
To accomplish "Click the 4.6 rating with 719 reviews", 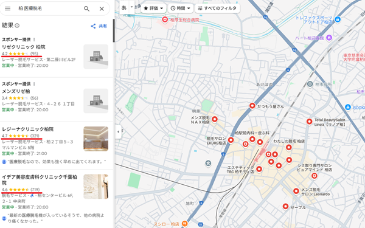I will coord(21,189).
